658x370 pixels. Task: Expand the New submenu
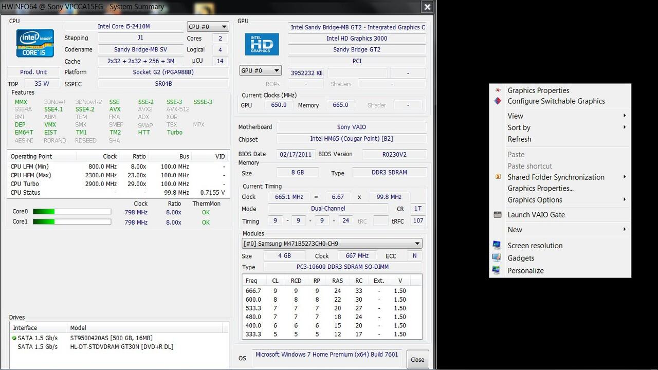(x=560, y=229)
